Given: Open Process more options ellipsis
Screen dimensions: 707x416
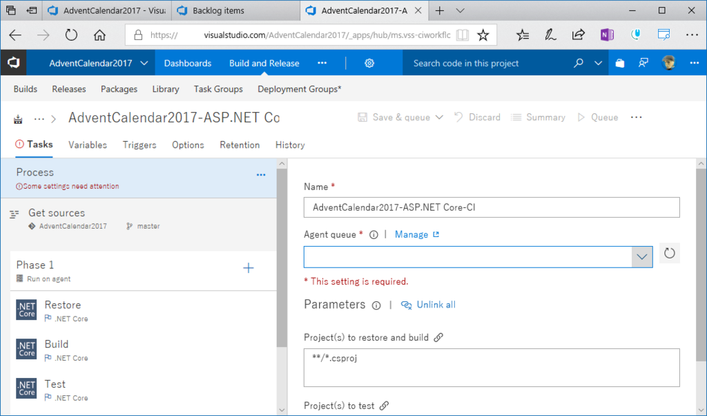Looking at the screenshot, I should (260, 175).
